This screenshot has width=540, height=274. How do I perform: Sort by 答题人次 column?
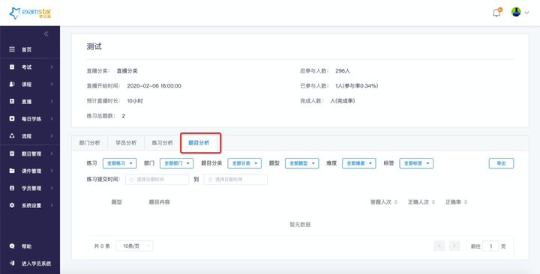tap(384, 202)
